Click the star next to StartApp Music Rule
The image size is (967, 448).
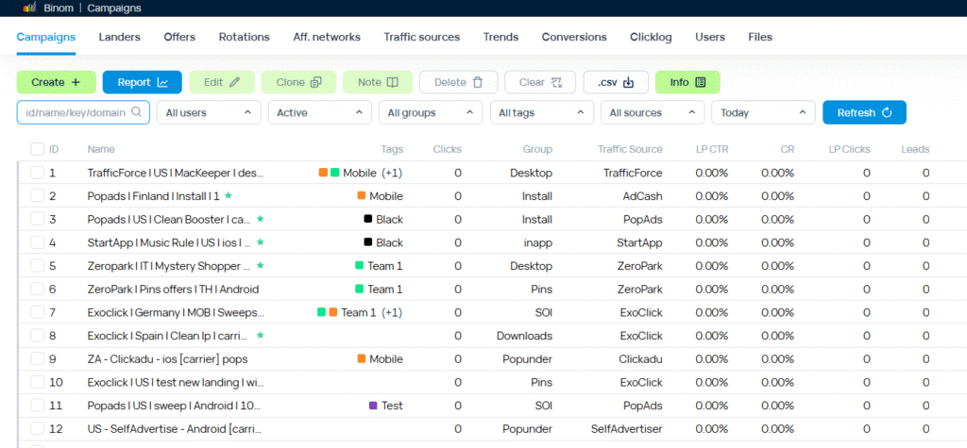click(x=260, y=242)
